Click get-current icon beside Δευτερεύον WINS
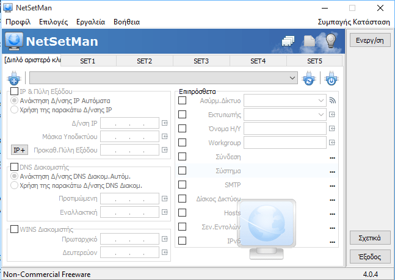Image resolution: width=395 pixels, height=280 pixels. tap(165, 253)
